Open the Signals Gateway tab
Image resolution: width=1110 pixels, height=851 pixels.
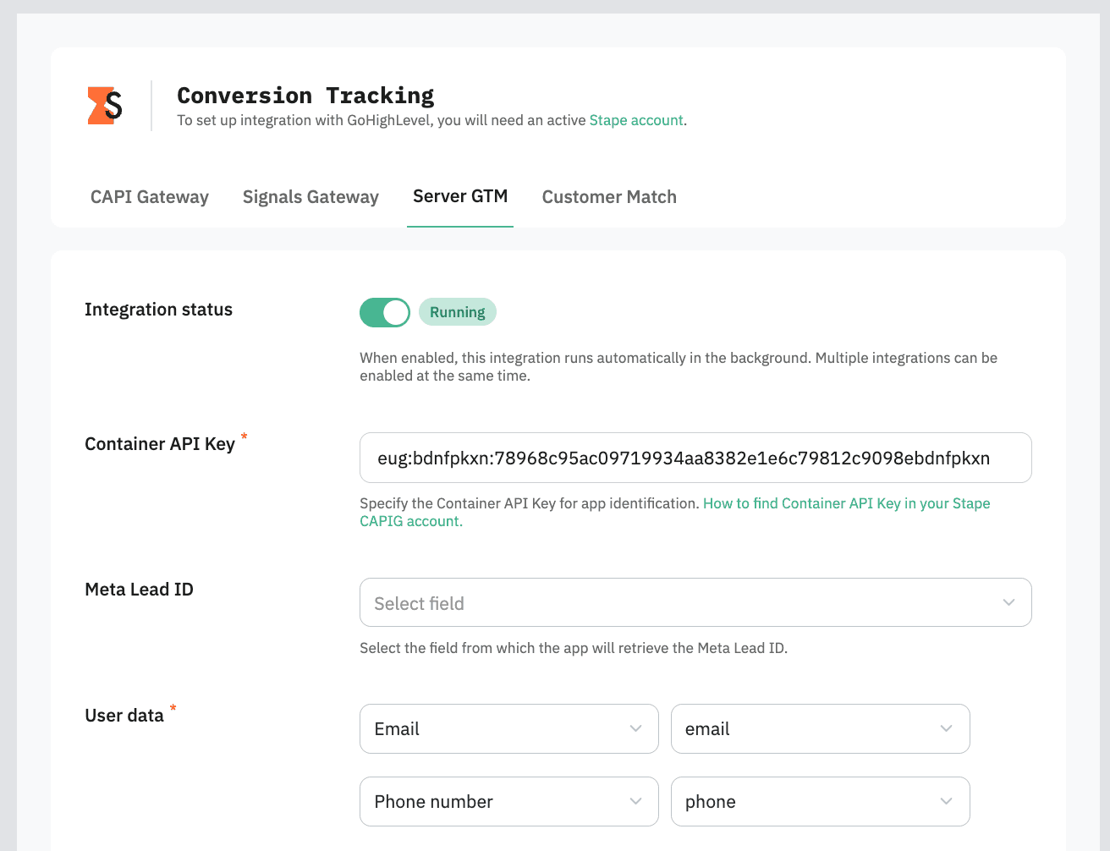point(310,196)
